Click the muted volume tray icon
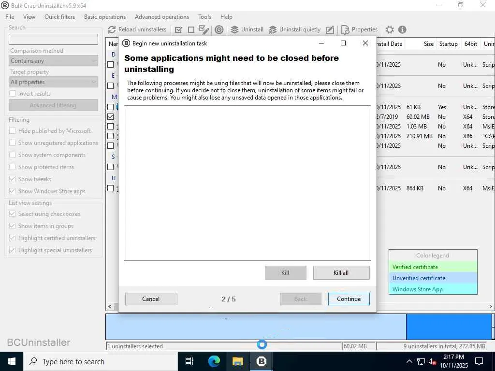 coord(432,361)
